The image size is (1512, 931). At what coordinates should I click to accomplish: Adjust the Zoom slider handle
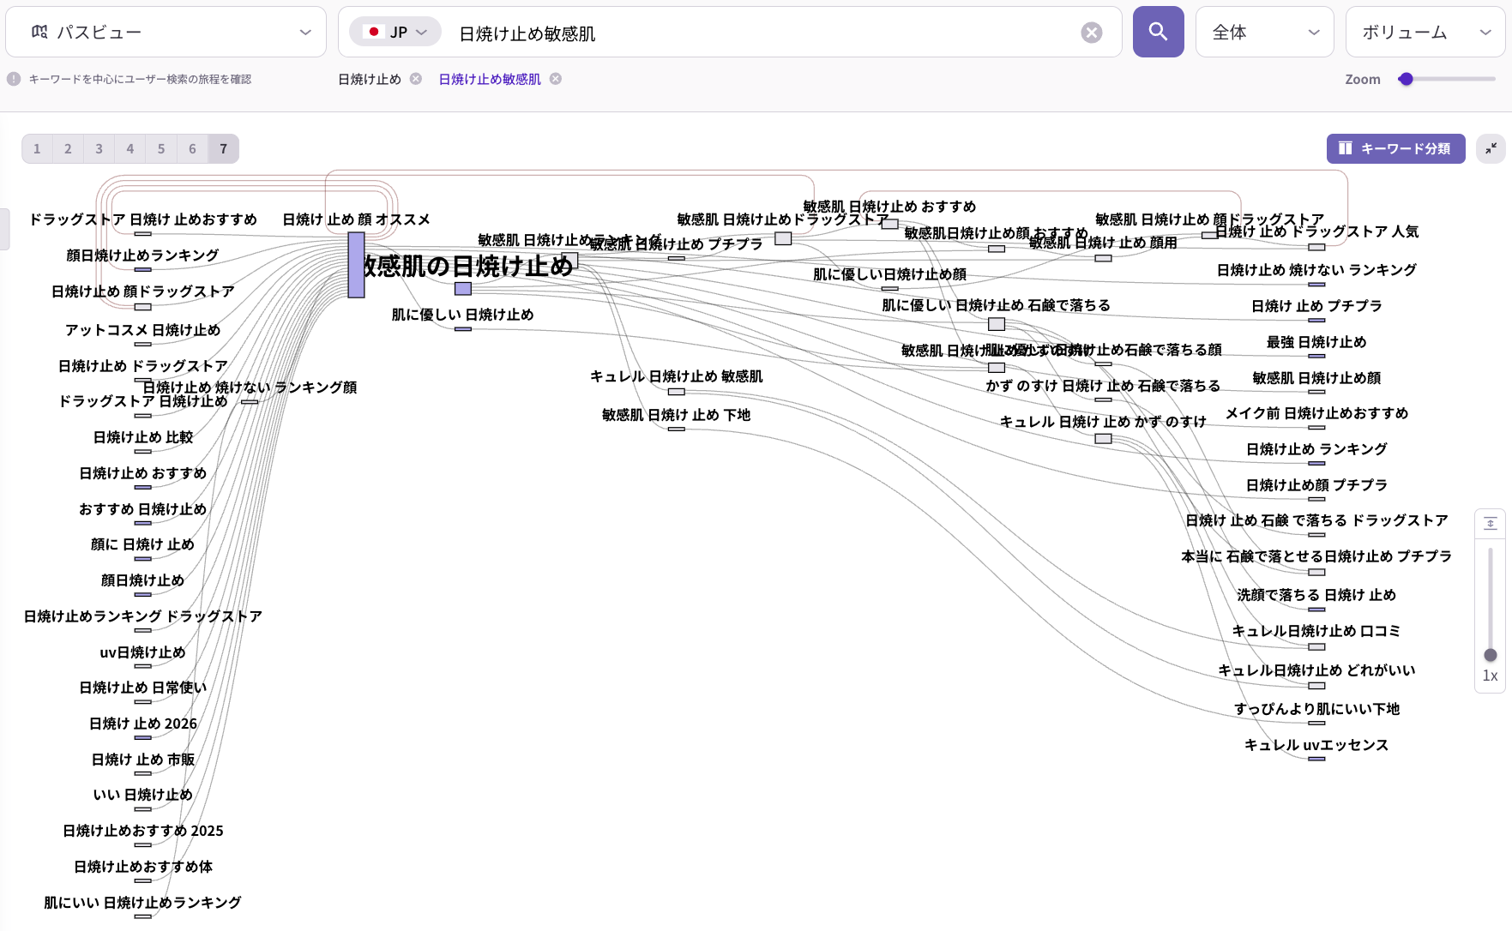1406,78
